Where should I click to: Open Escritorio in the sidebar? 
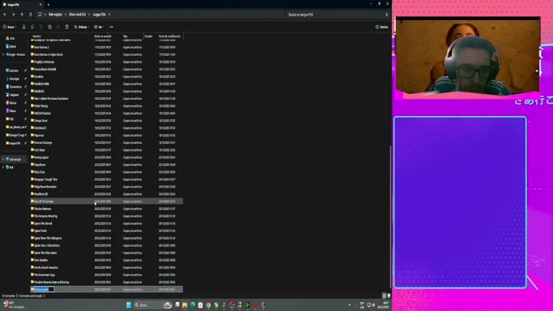pyautogui.click(x=12, y=70)
